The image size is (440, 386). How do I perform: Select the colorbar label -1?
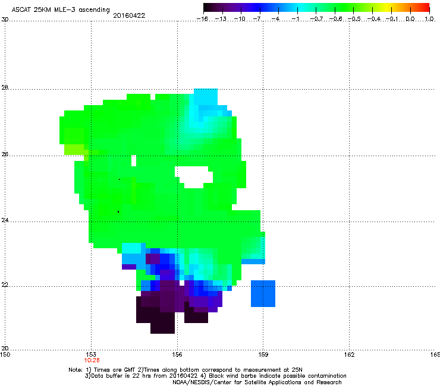click(296, 19)
